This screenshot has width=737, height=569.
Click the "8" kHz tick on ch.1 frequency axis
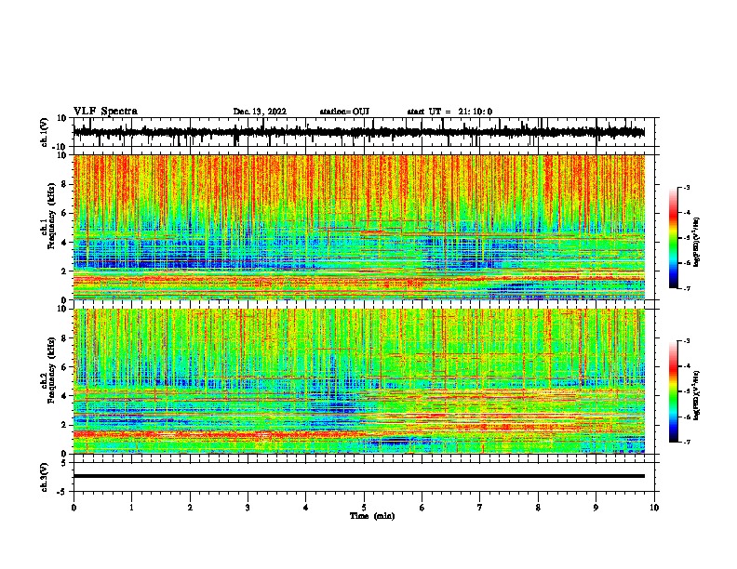(64, 184)
